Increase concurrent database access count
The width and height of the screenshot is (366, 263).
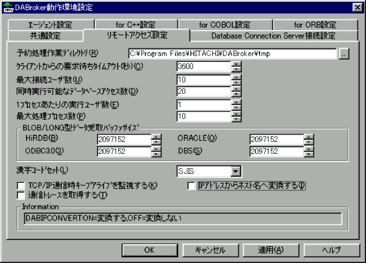click(237, 89)
